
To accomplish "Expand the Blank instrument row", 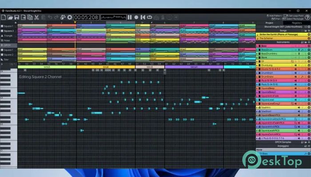I will point(257,58).
